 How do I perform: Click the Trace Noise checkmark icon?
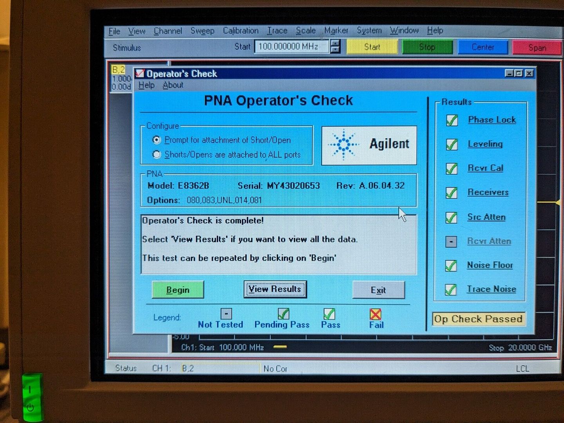point(451,290)
